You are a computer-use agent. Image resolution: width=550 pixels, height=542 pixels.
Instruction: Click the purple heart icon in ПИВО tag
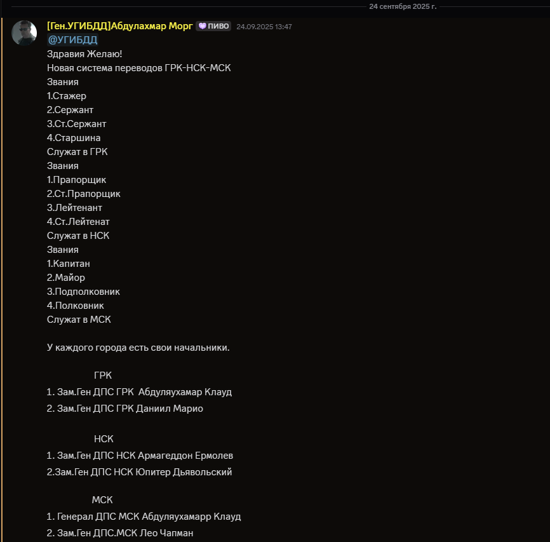point(202,27)
